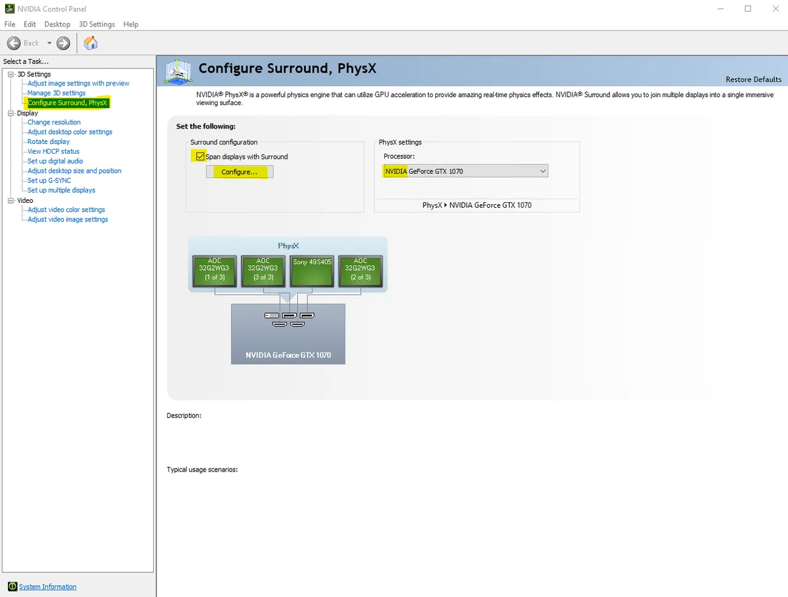Image resolution: width=788 pixels, height=597 pixels.
Task: Click the NVIDIA Control Panel title icon
Action: coord(9,9)
